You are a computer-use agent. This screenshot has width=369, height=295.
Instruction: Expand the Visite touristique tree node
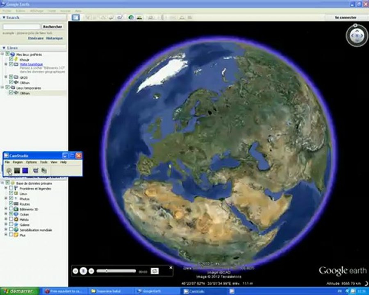[6, 64]
